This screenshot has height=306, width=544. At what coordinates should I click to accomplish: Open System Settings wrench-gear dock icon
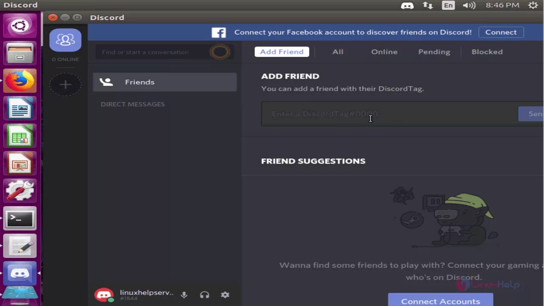(x=20, y=191)
